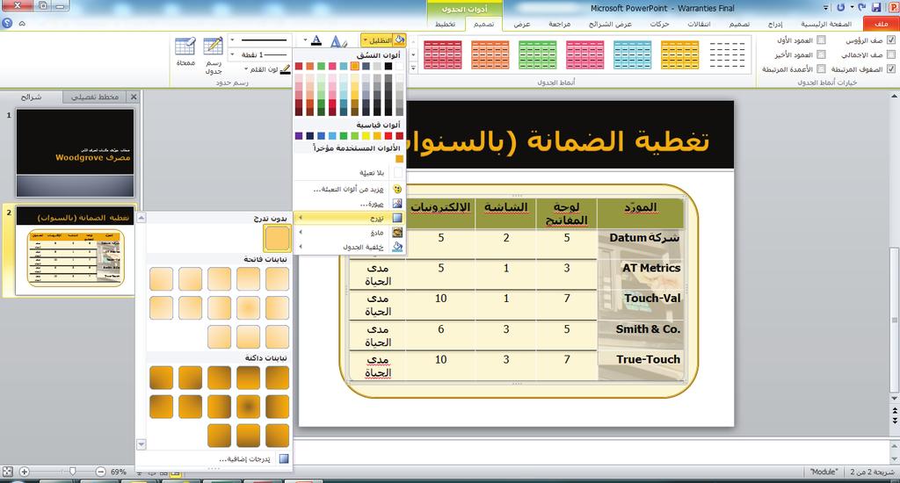
Task: Open the Shading dropdown arrow
Action: (x=365, y=40)
